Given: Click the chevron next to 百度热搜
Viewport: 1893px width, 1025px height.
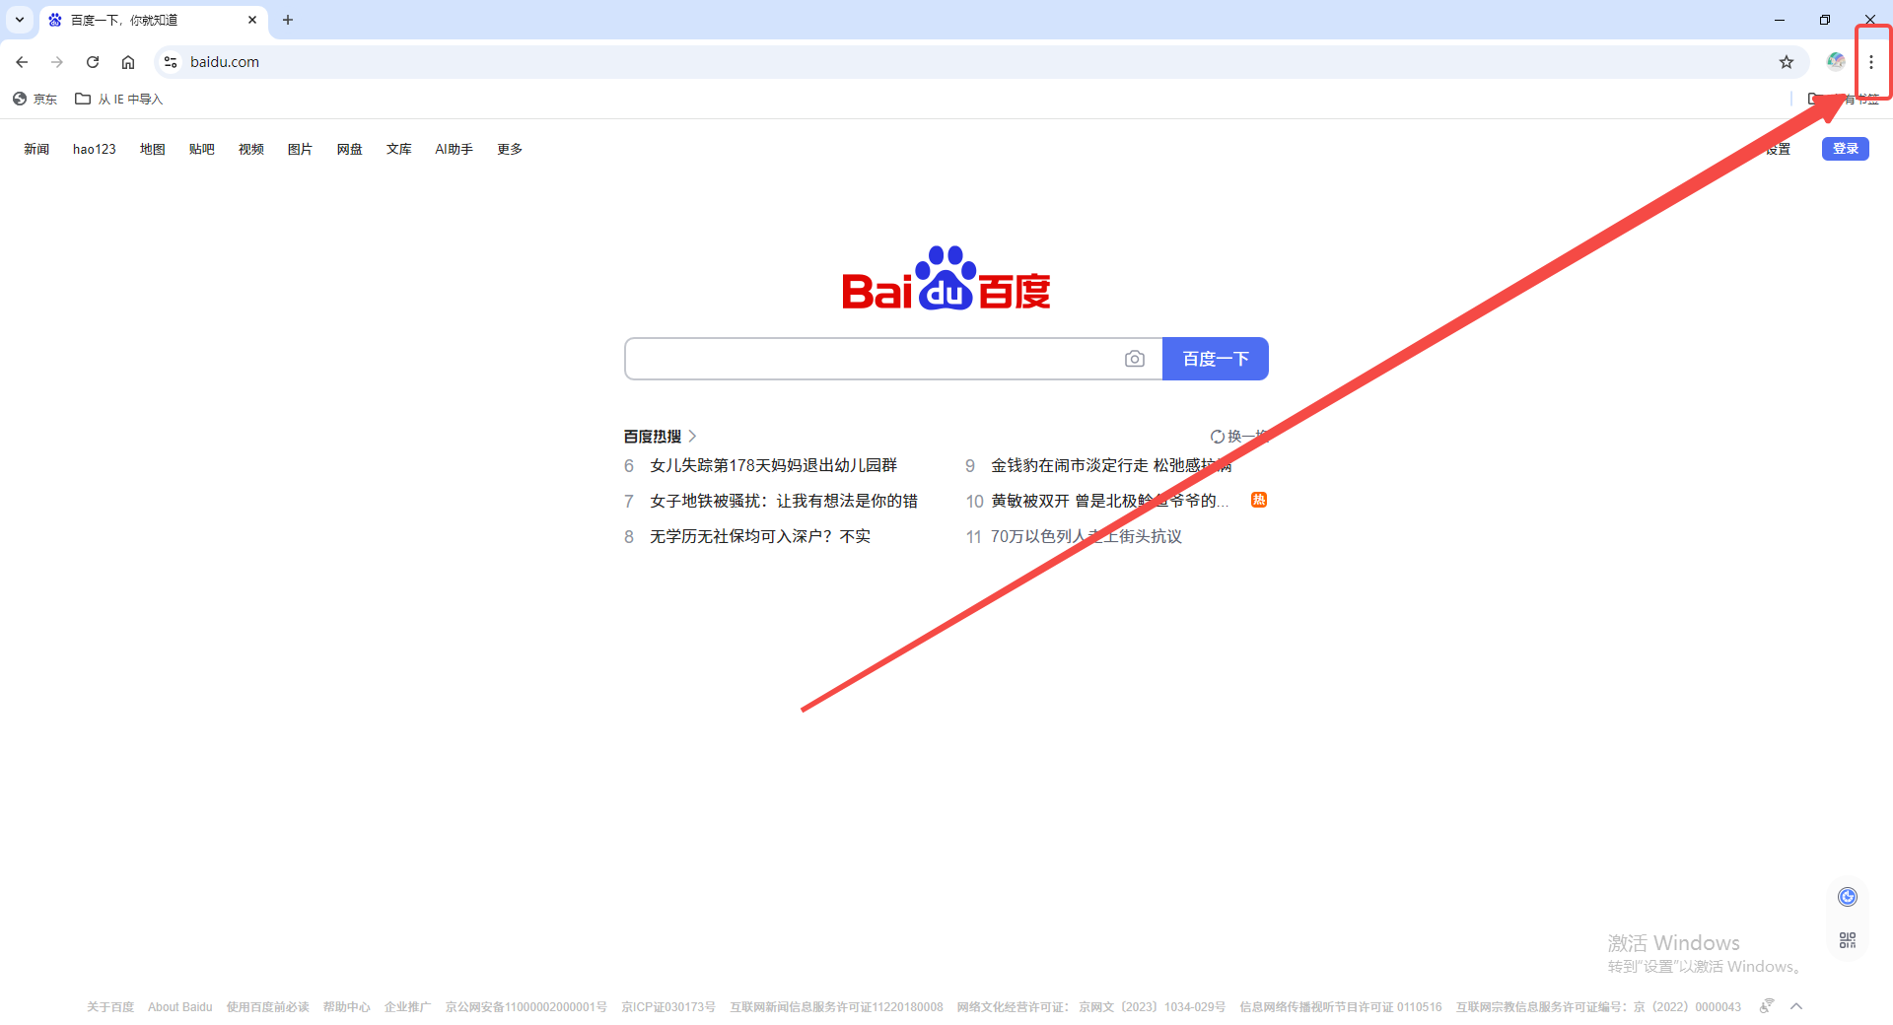Looking at the screenshot, I should tap(692, 436).
